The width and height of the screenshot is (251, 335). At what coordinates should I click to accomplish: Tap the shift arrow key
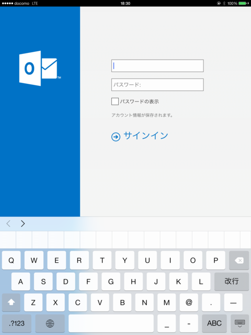coord(11,303)
